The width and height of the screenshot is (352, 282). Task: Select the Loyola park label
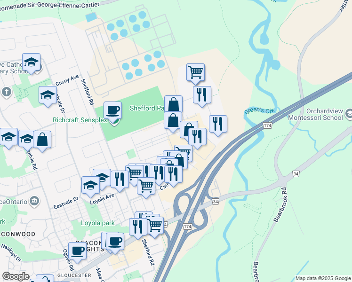[98, 223]
